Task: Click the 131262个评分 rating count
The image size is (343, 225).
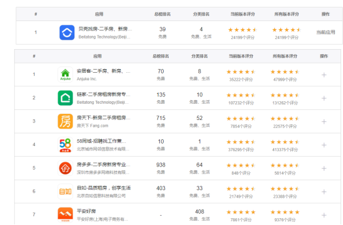Action: click(x=285, y=103)
